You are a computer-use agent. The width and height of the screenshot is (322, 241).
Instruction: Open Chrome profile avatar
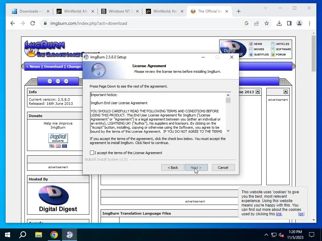[299, 23]
